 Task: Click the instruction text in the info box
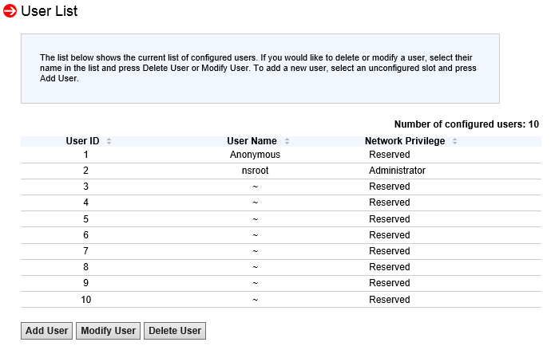click(x=258, y=68)
